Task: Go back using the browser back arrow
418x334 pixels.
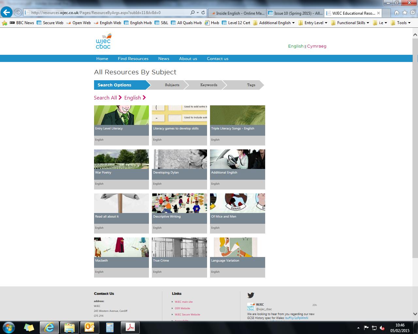Action: tap(7, 13)
